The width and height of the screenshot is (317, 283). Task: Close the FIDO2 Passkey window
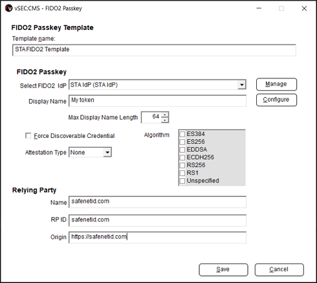pos(304,8)
